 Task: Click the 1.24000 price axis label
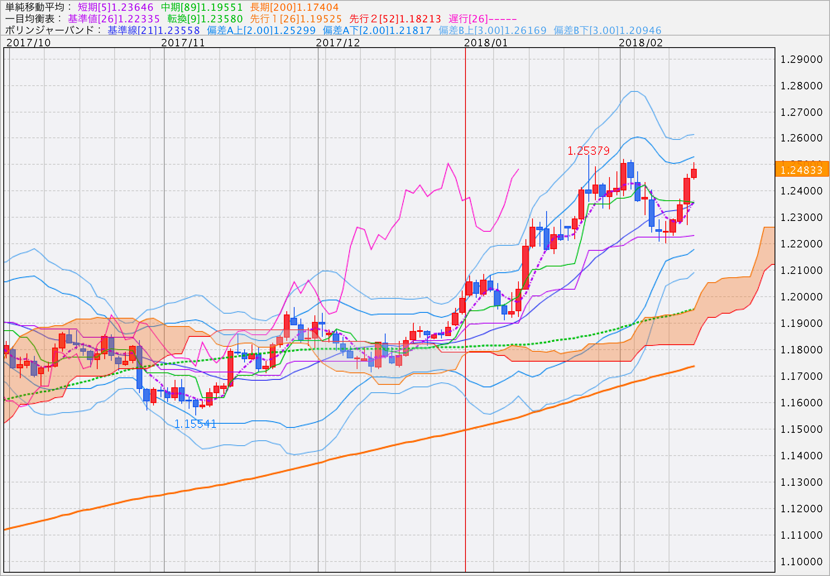click(801, 191)
